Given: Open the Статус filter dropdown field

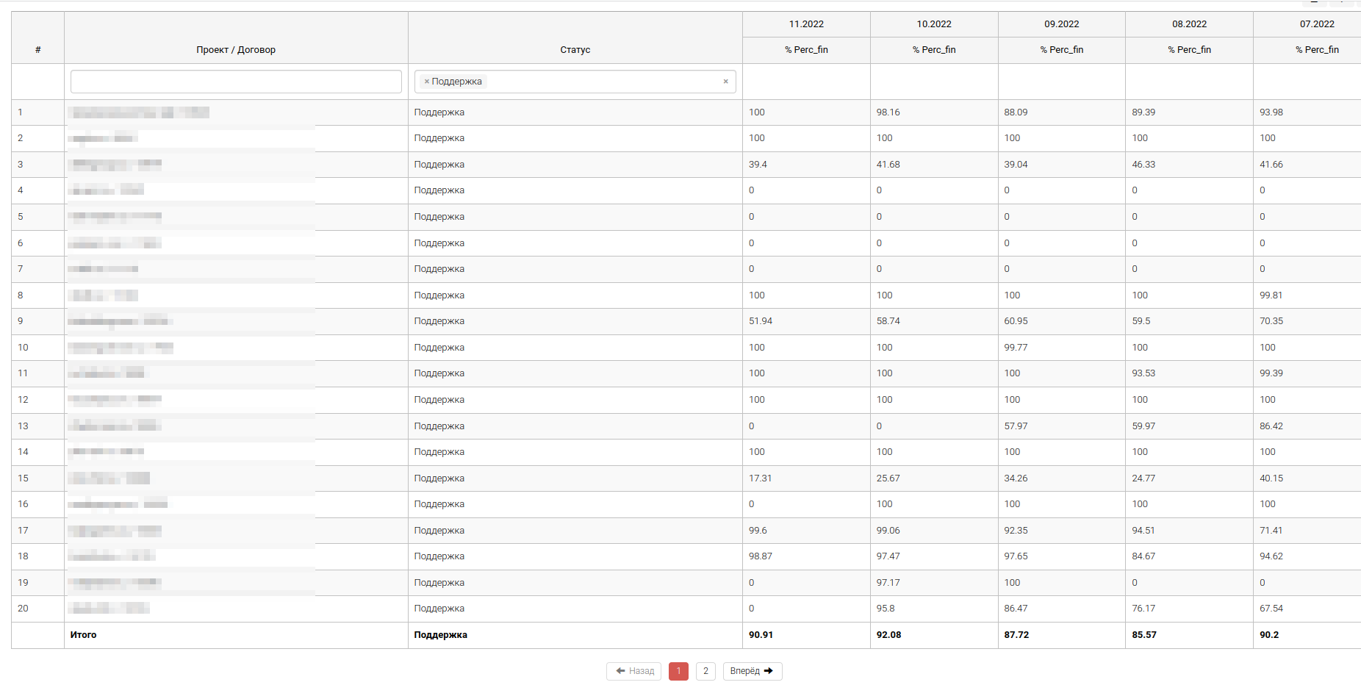Looking at the screenshot, I should coord(603,82).
